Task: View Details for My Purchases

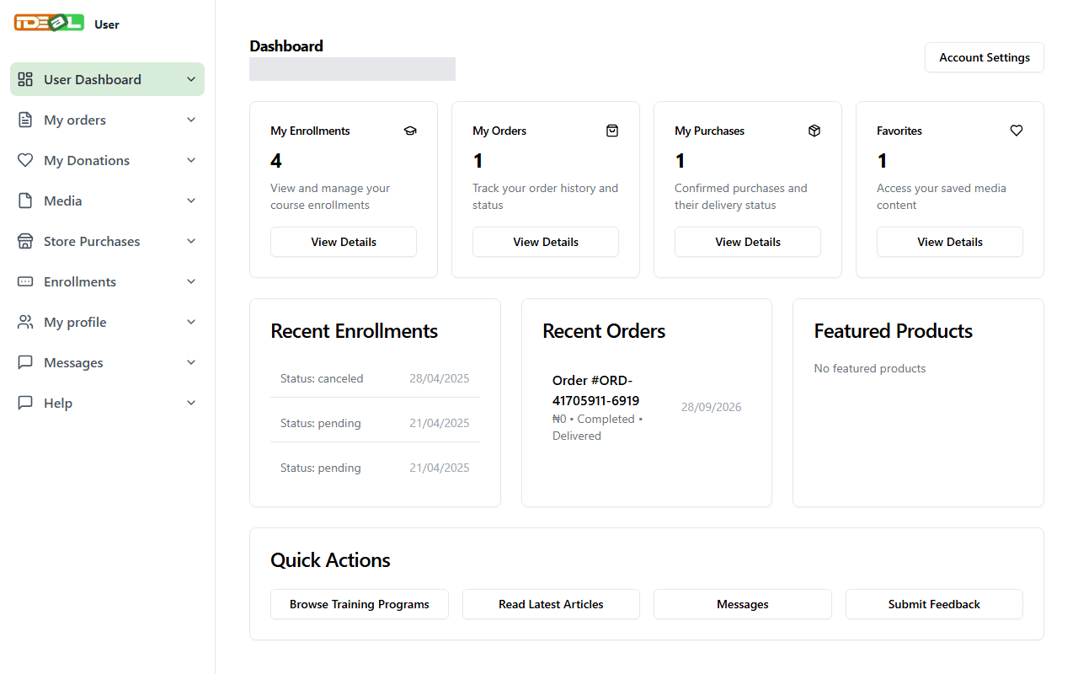Action: (748, 242)
